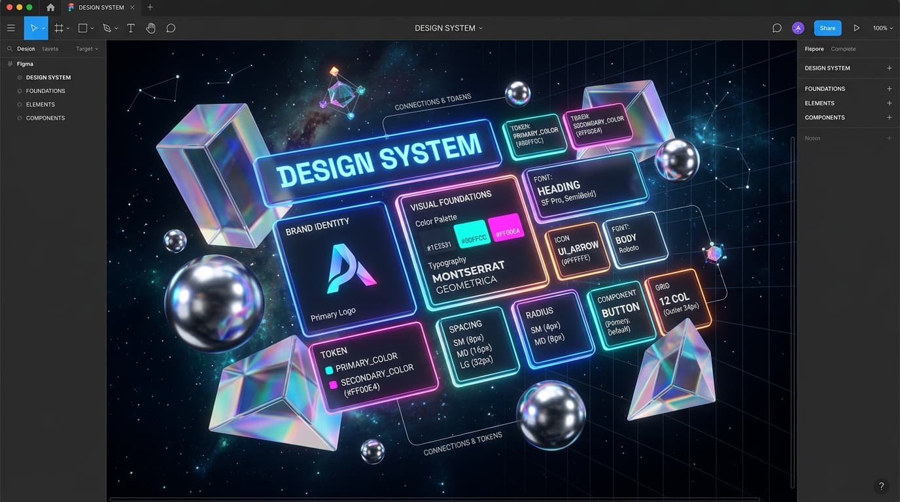Select the Comment tool in left toolbar

coord(171,28)
